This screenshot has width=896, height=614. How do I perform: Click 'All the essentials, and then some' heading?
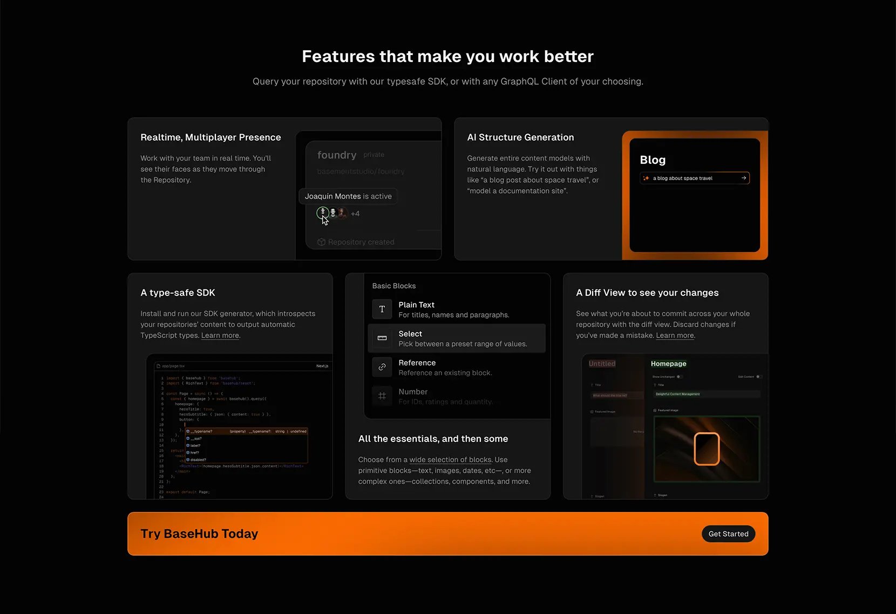433,439
